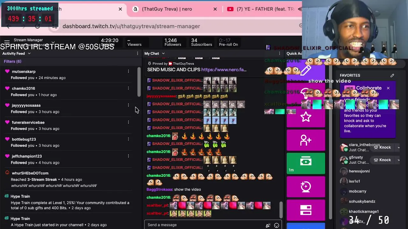Open the Stream Manager hamburger menu
This screenshot has width=408, height=229.
[x=7, y=42]
